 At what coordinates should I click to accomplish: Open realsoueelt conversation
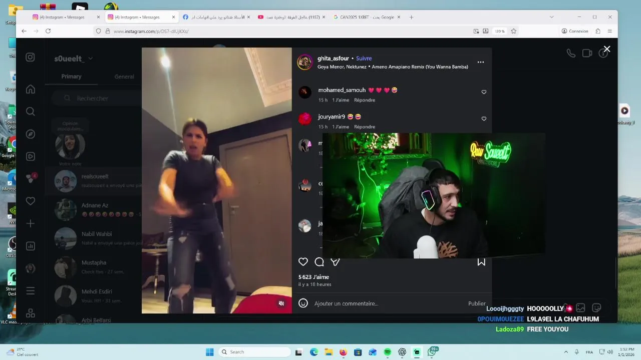tap(93, 180)
